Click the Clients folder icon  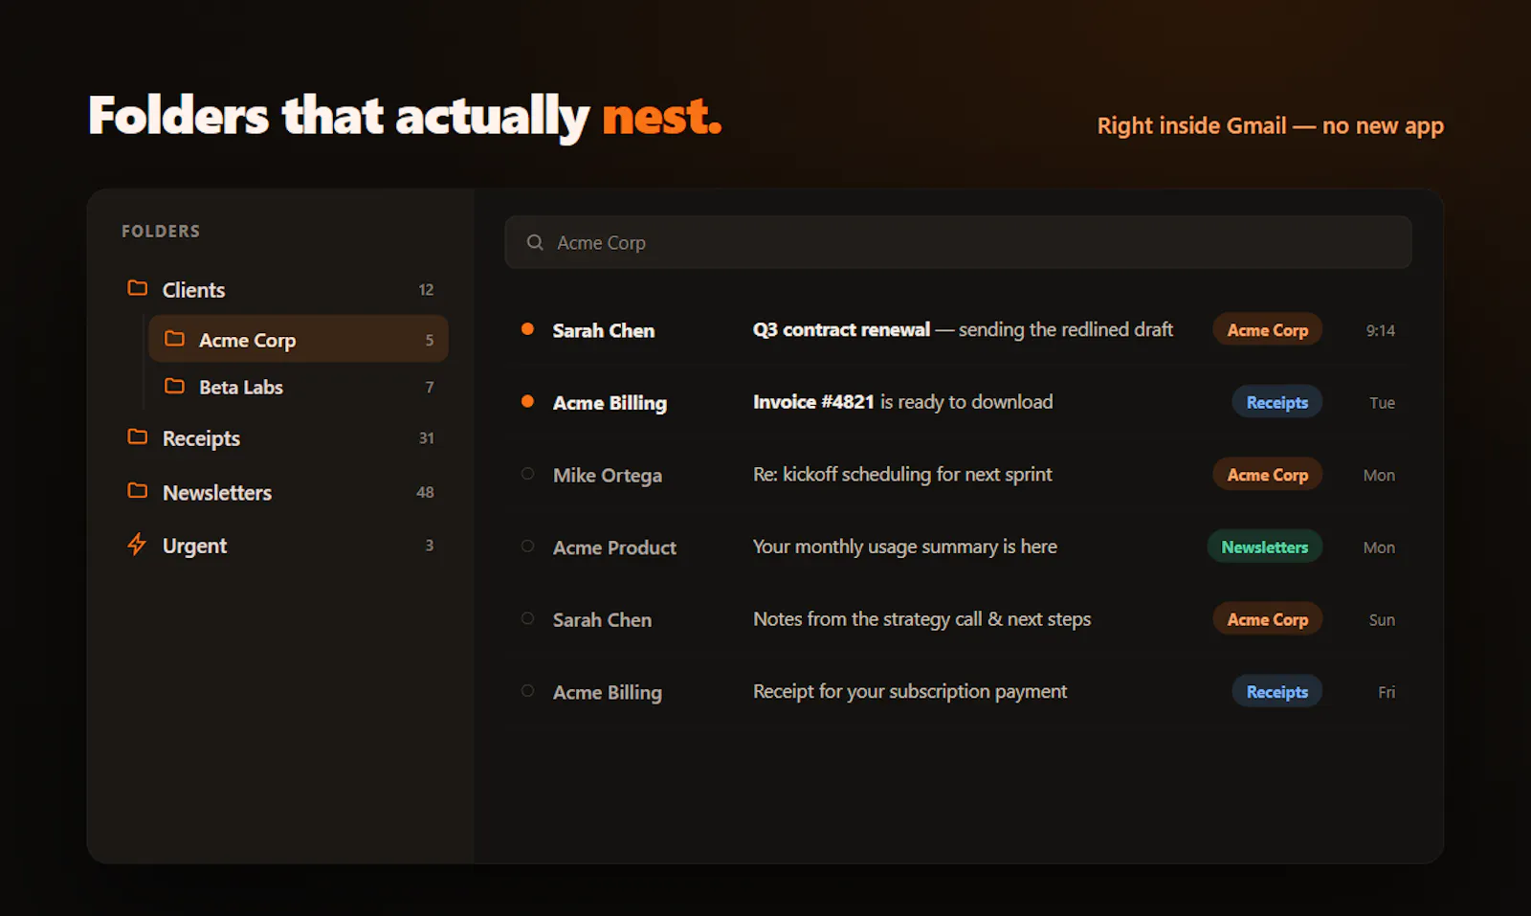click(x=138, y=288)
